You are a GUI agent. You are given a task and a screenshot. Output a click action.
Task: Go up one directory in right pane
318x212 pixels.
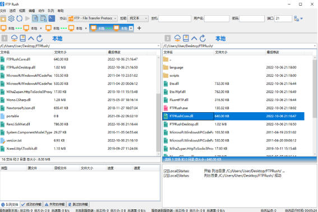(x=194, y=38)
